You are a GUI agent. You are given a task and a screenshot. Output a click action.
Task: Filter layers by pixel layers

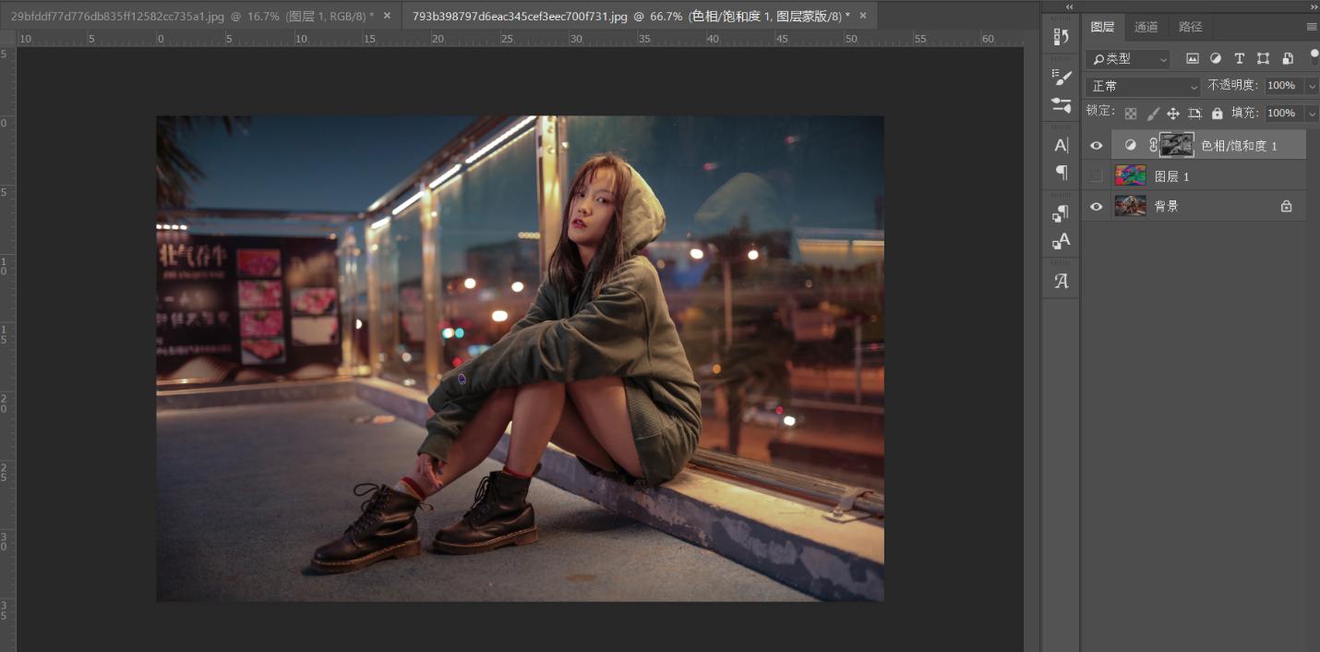[x=1194, y=58]
